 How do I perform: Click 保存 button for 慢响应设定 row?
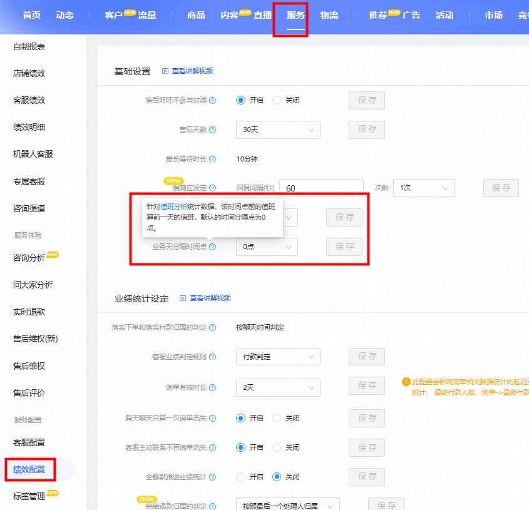(x=501, y=188)
